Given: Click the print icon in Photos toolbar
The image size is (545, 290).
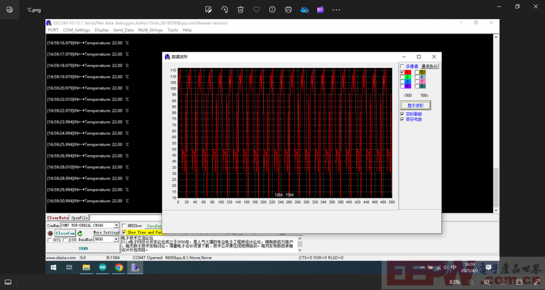Looking at the screenshot, I should pyautogui.click(x=288, y=10).
